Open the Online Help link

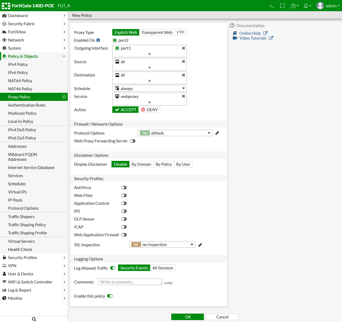point(250,33)
